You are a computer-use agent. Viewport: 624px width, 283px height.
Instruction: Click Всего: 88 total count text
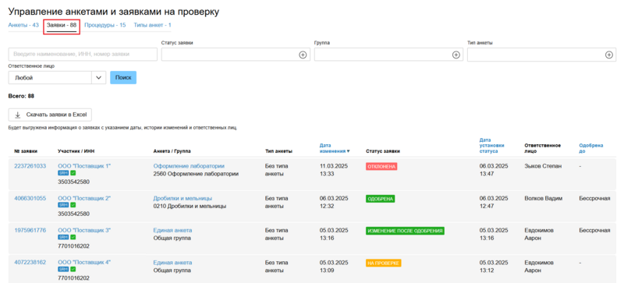pos(21,96)
